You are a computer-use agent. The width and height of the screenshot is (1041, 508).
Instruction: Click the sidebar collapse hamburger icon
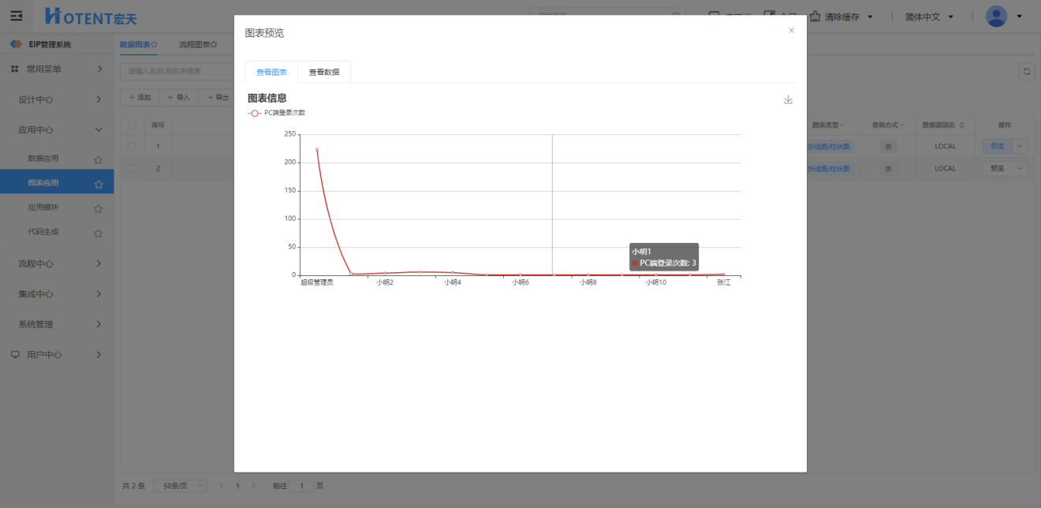[16, 16]
